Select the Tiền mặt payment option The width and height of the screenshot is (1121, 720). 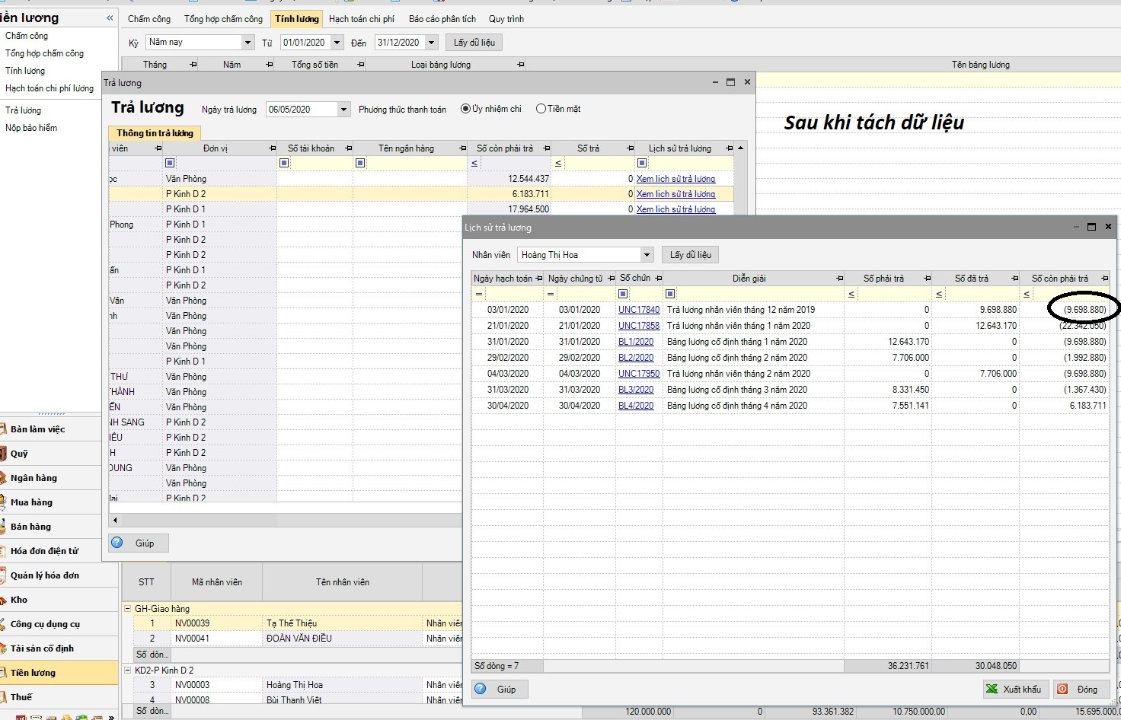pyautogui.click(x=541, y=109)
